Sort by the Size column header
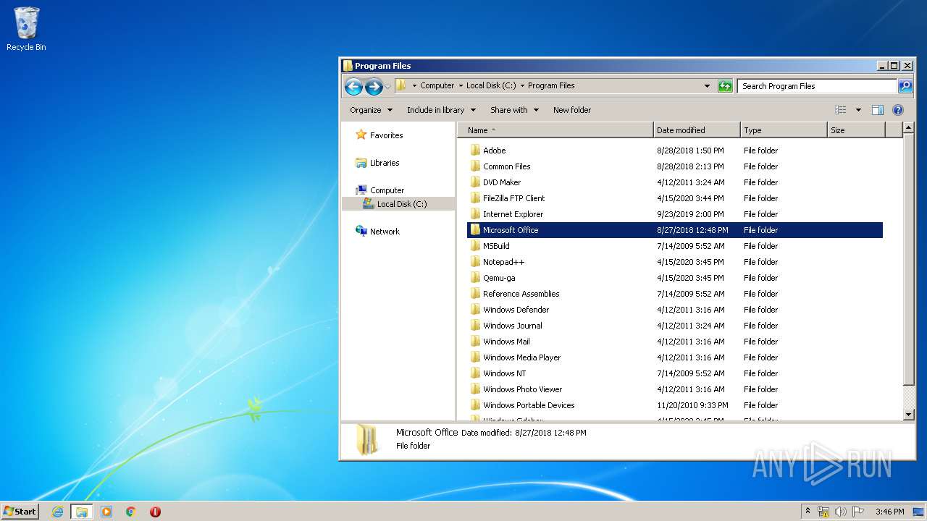The width and height of the screenshot is (927, 521). [856, 130]
